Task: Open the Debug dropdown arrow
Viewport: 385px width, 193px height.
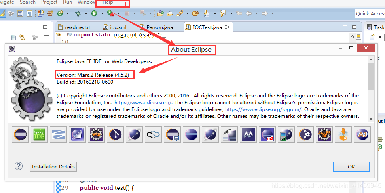Action: (x=86, y=13)
